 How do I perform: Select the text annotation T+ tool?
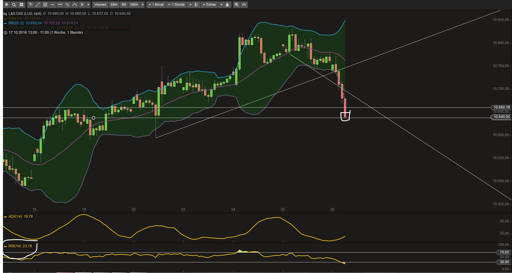click(x=31, y=4)
